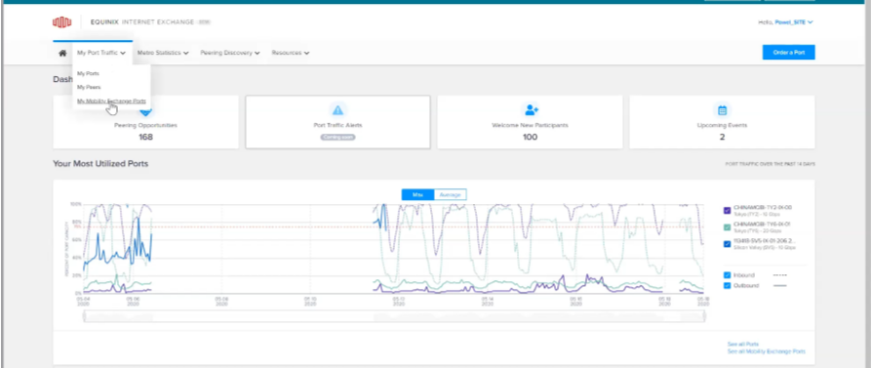Select My Ports menu item
871x368 pixels.
pyautogui.click(x=88, y=73)
